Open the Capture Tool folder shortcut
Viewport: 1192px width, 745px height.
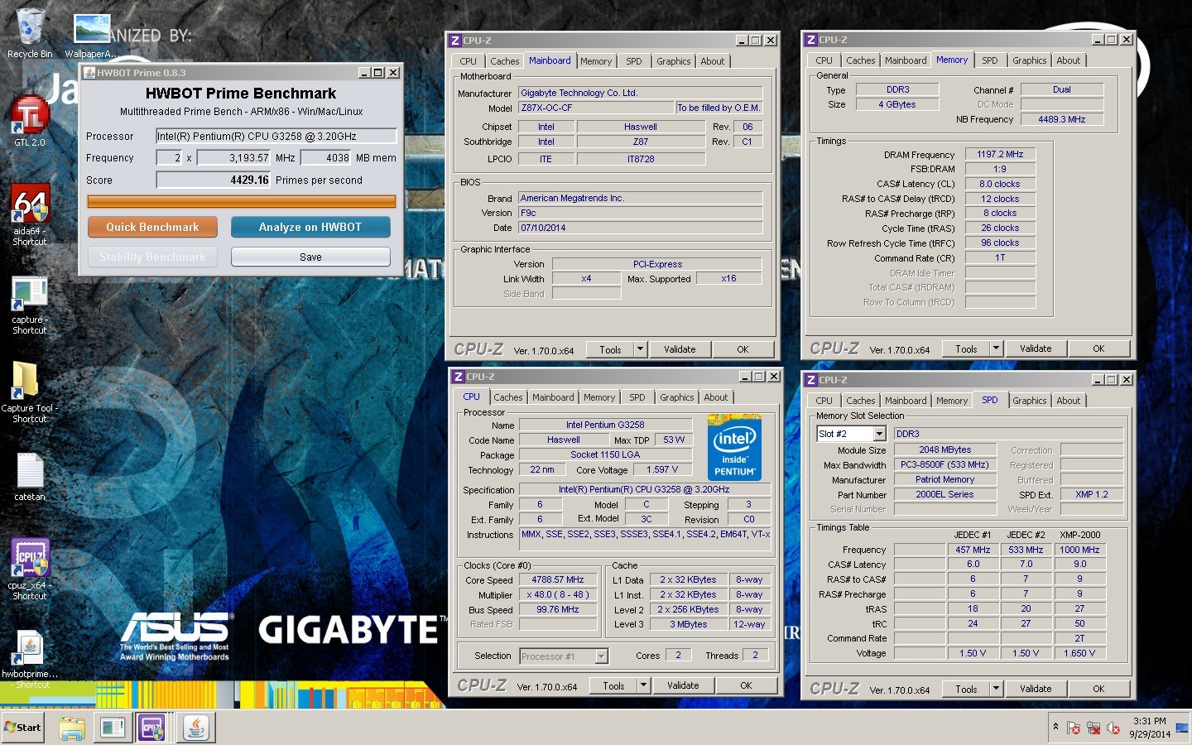pos(27,382)
